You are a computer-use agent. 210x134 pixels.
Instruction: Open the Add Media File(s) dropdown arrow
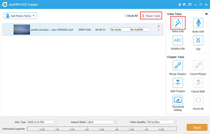(x=34, y=16)
